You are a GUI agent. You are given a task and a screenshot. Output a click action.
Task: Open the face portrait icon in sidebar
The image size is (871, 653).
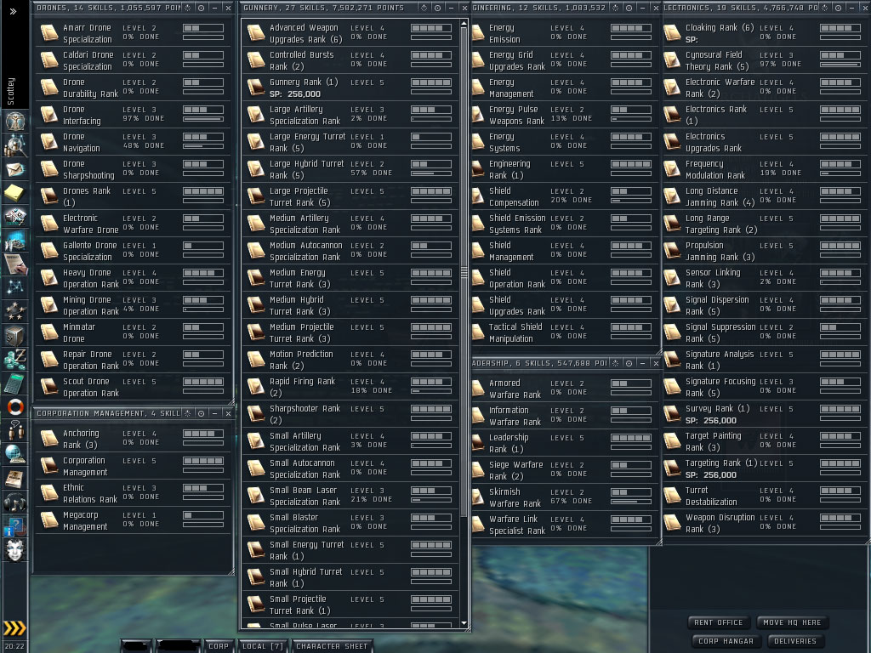click(x=15, y=550)
